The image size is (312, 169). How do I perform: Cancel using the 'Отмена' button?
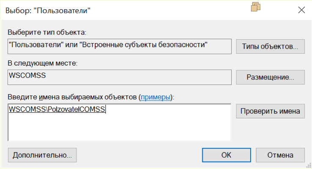(280, 155)
